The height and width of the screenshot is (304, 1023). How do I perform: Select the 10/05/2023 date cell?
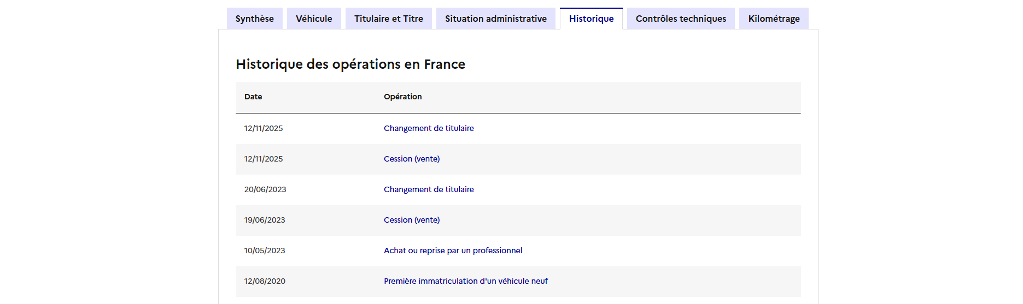[x=265, y=251]
